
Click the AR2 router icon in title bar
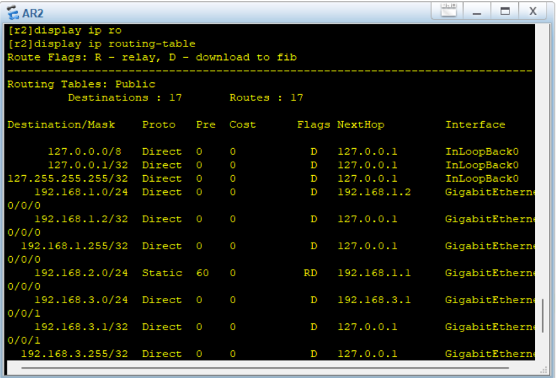[x=13, y=12]
